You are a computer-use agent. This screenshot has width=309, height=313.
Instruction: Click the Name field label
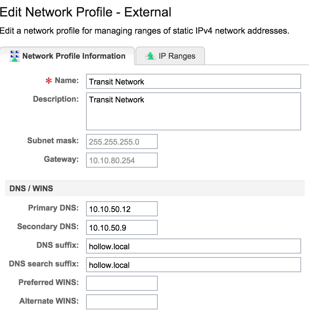tap(67, 80)
